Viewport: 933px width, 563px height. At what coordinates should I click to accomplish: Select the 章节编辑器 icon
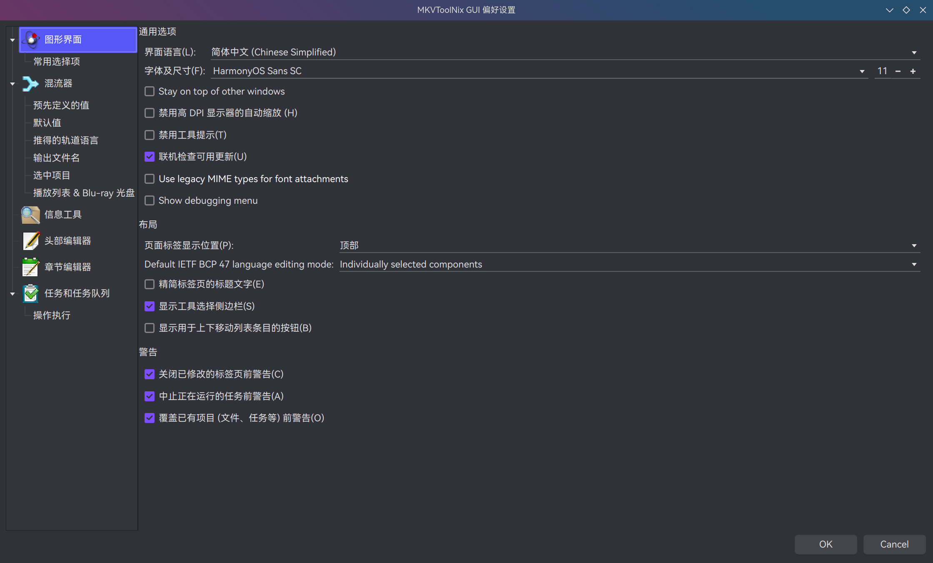(x=30, y=267)
